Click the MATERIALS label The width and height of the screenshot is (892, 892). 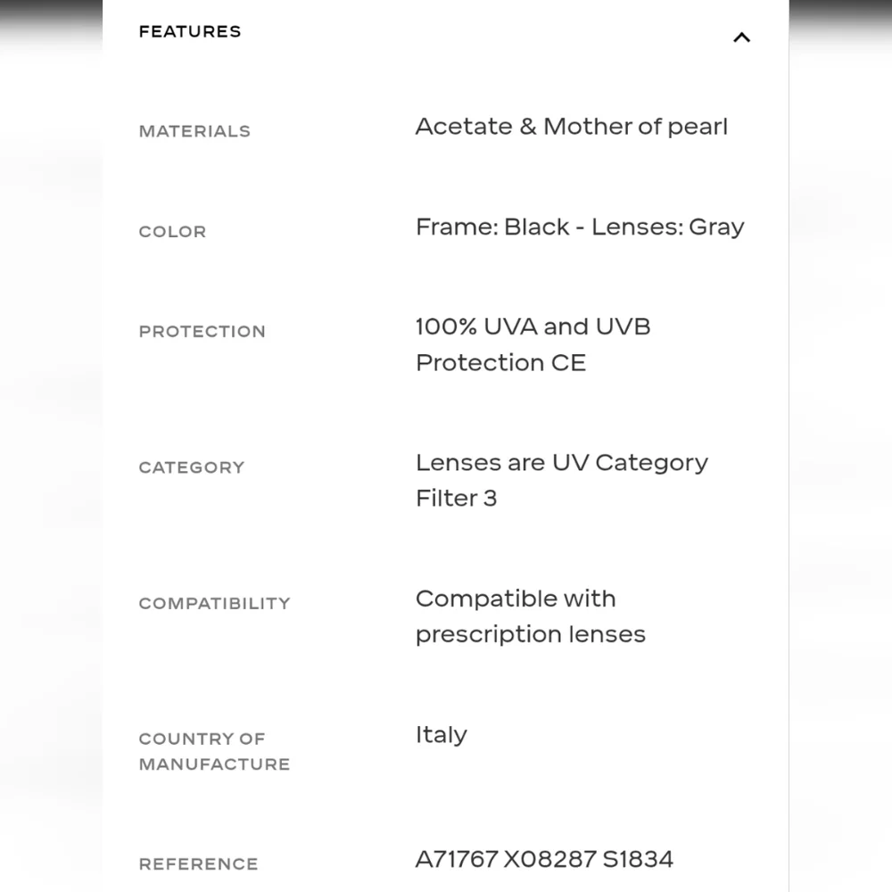point(194,131)
